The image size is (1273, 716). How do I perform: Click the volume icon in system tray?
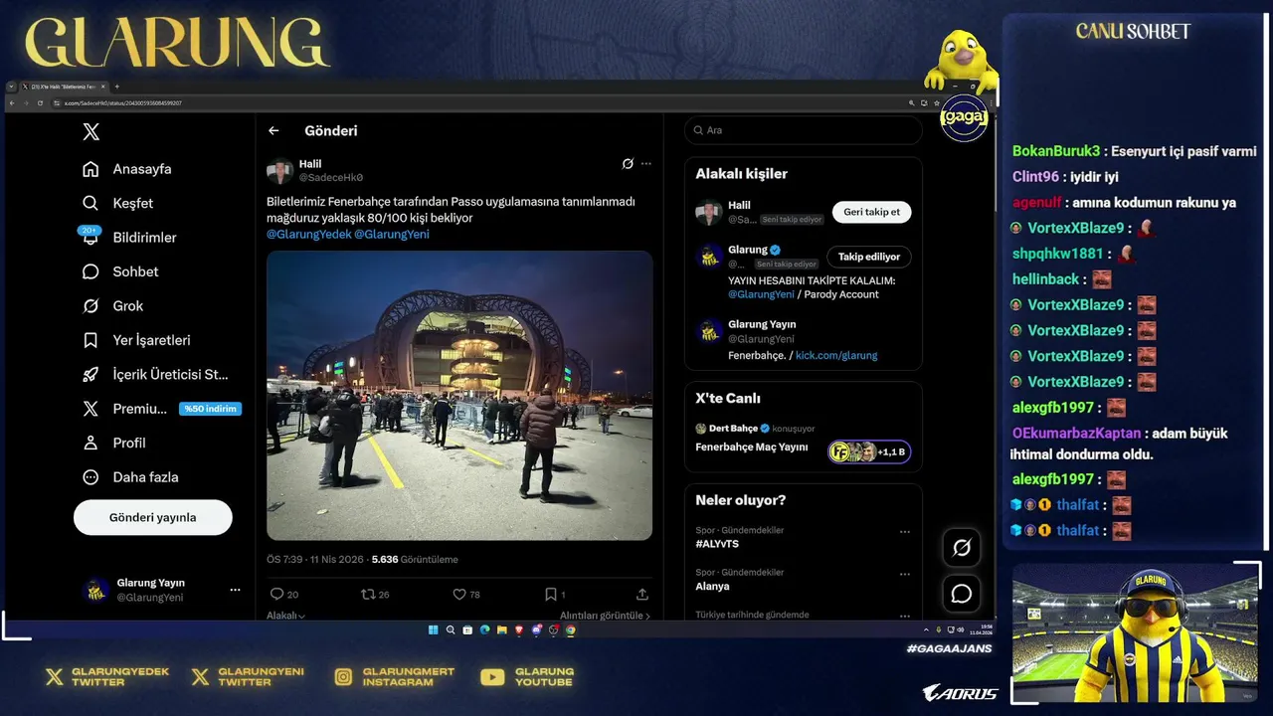click(x=961, y=629)
